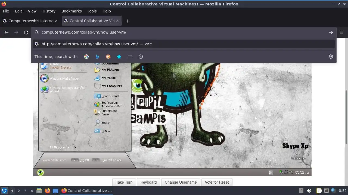Click the Change Username button
The width and height of the screenshot is (348, 195).
181,182
